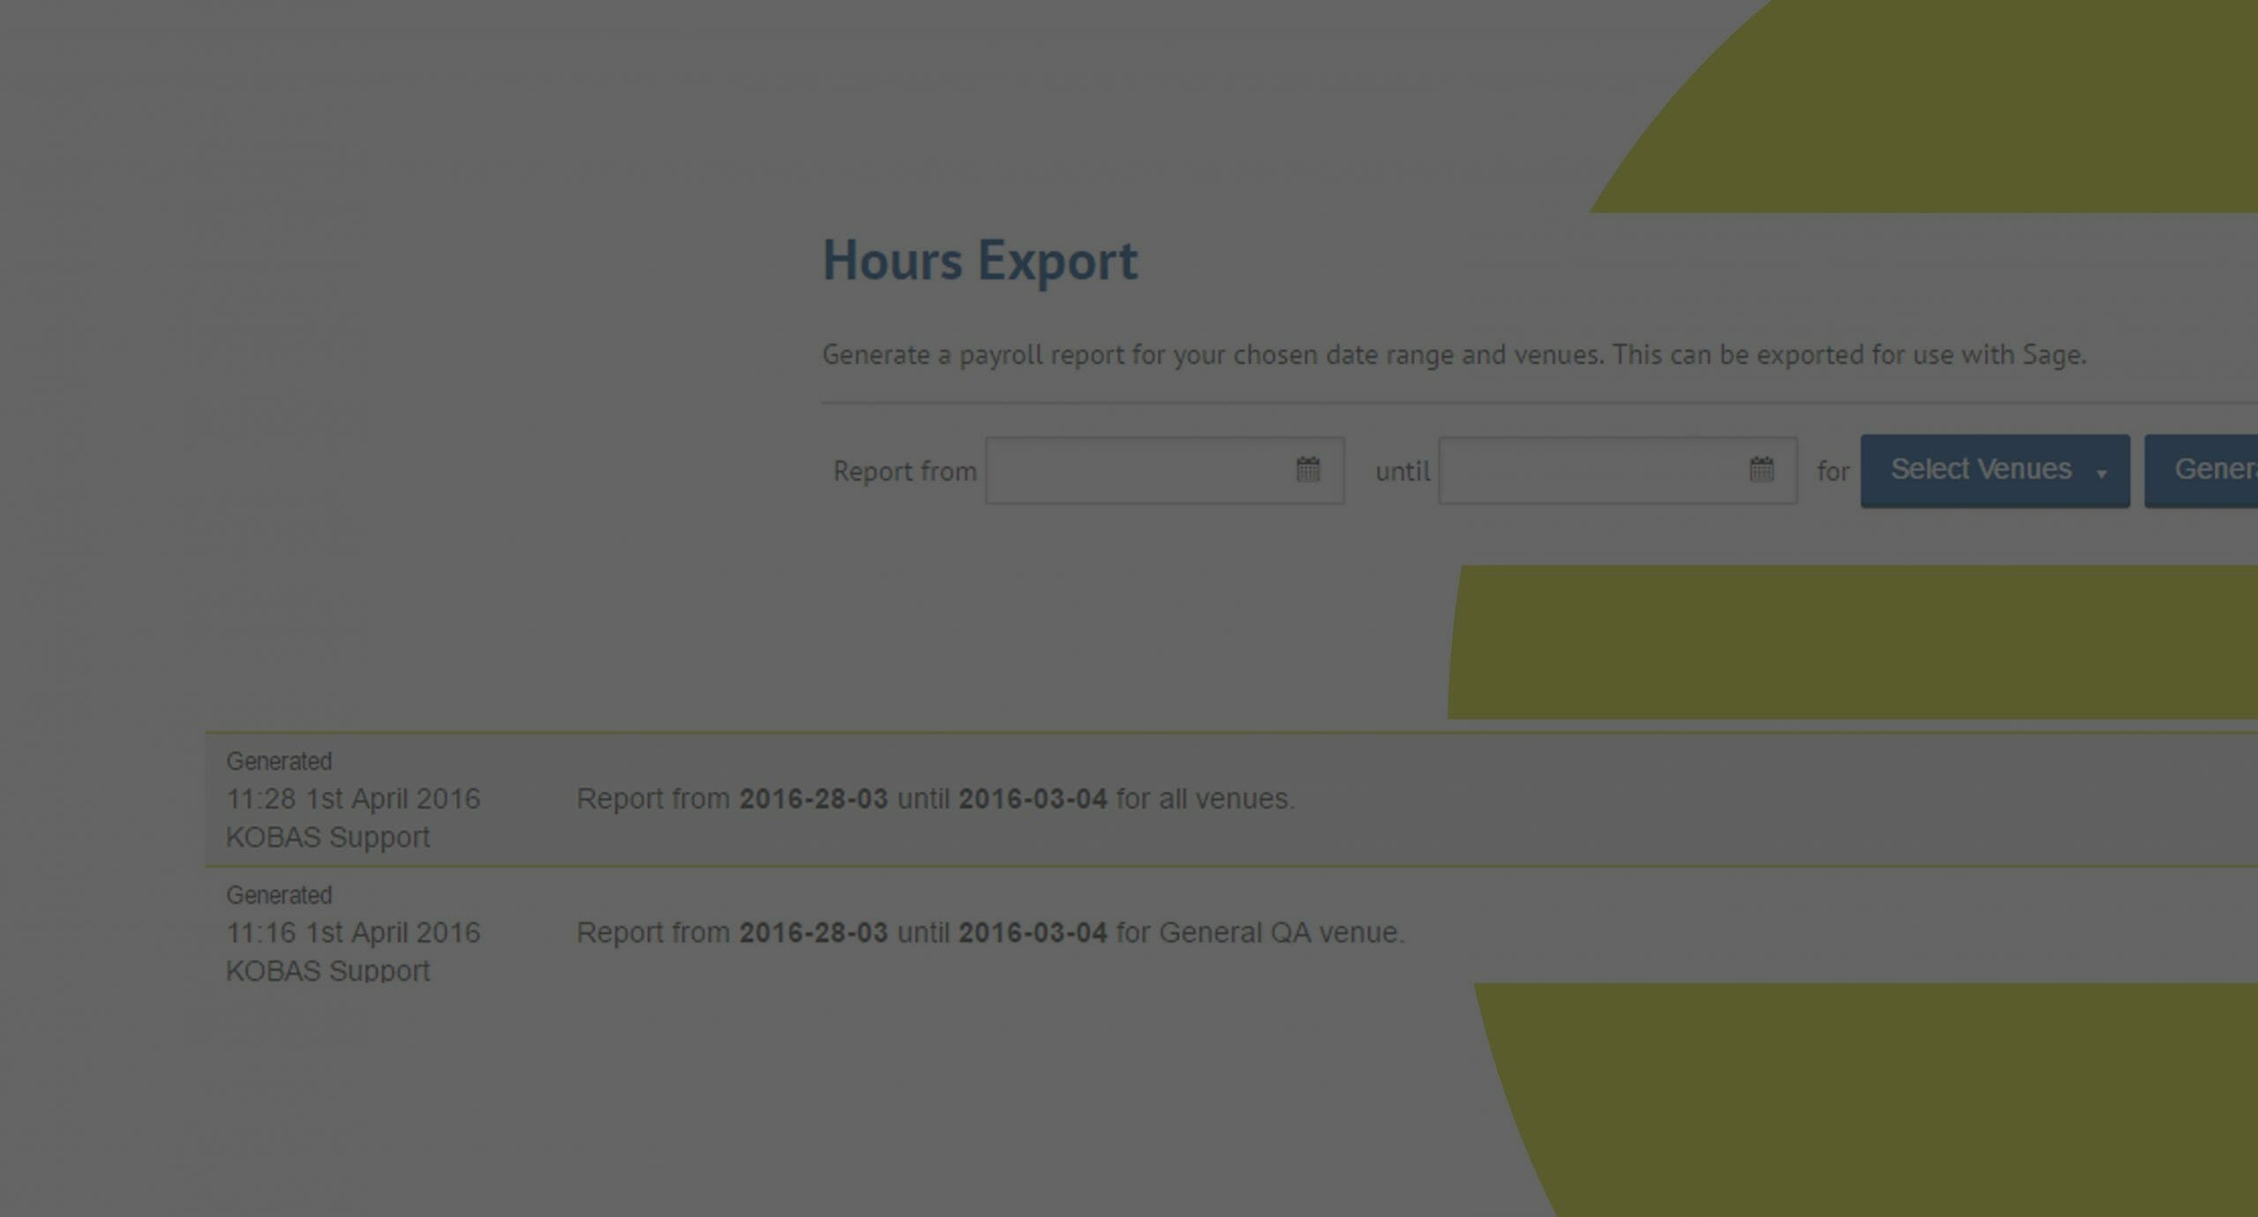Click KOBAS Support under the 11:16 entry
This screenshot has width=2258, height=1217.
[x=327, y=970]
